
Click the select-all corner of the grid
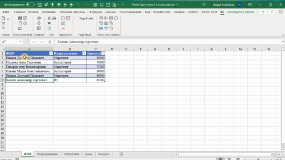(x=3, y=49)
